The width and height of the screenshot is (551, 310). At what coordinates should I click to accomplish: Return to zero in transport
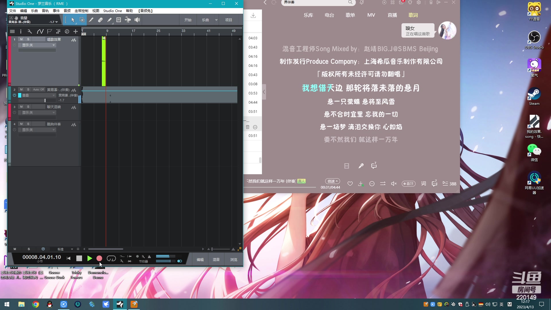[x=69, y=258]
